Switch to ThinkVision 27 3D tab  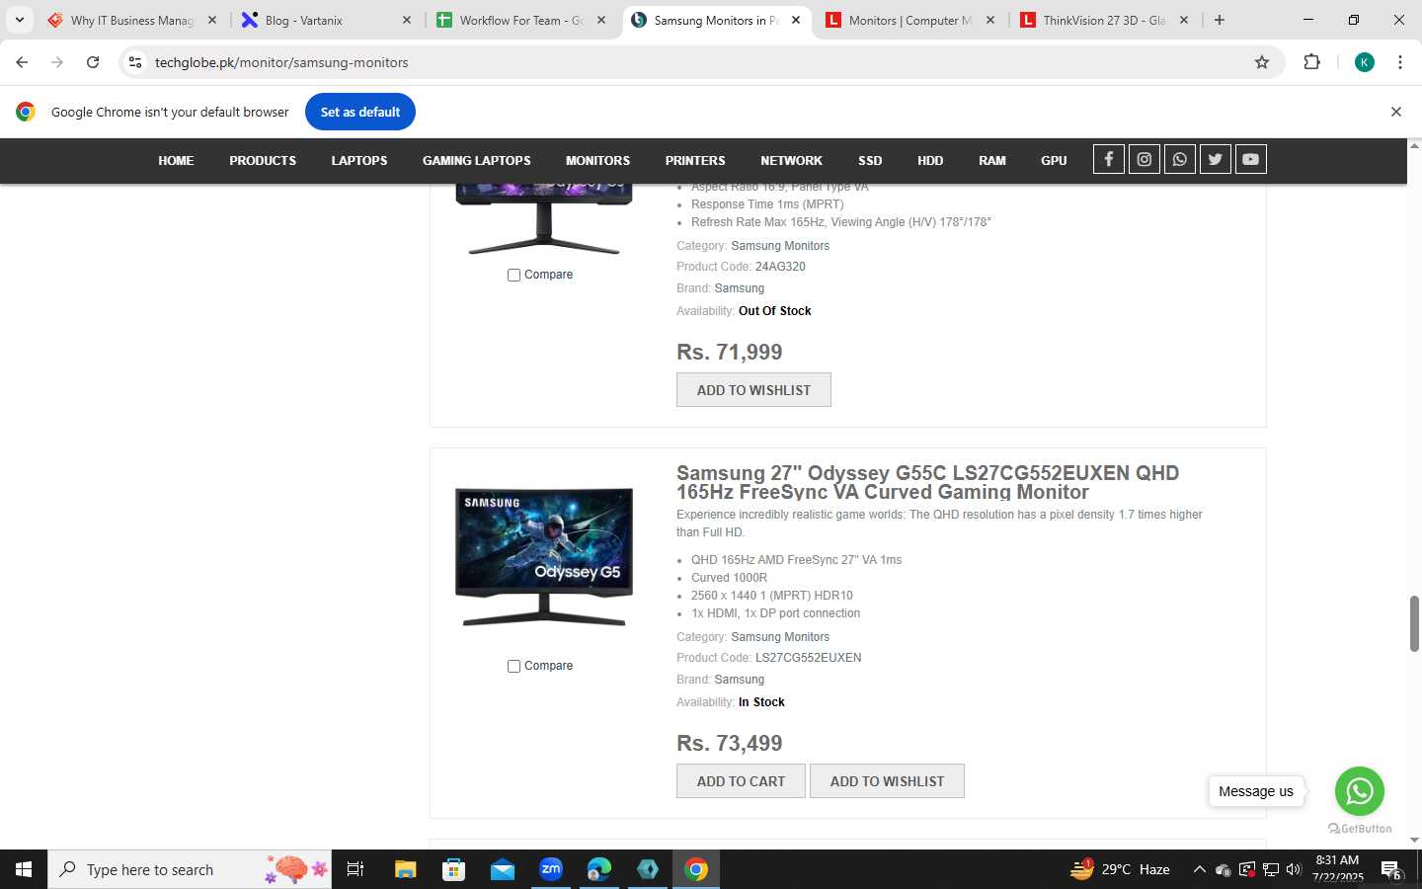coord(1104,20)
